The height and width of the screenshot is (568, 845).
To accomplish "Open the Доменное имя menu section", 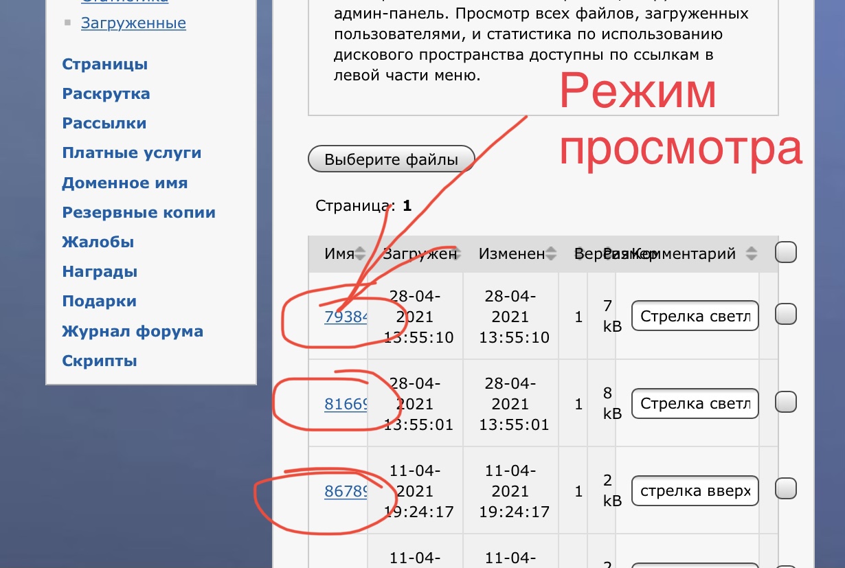I will (125, 183).
